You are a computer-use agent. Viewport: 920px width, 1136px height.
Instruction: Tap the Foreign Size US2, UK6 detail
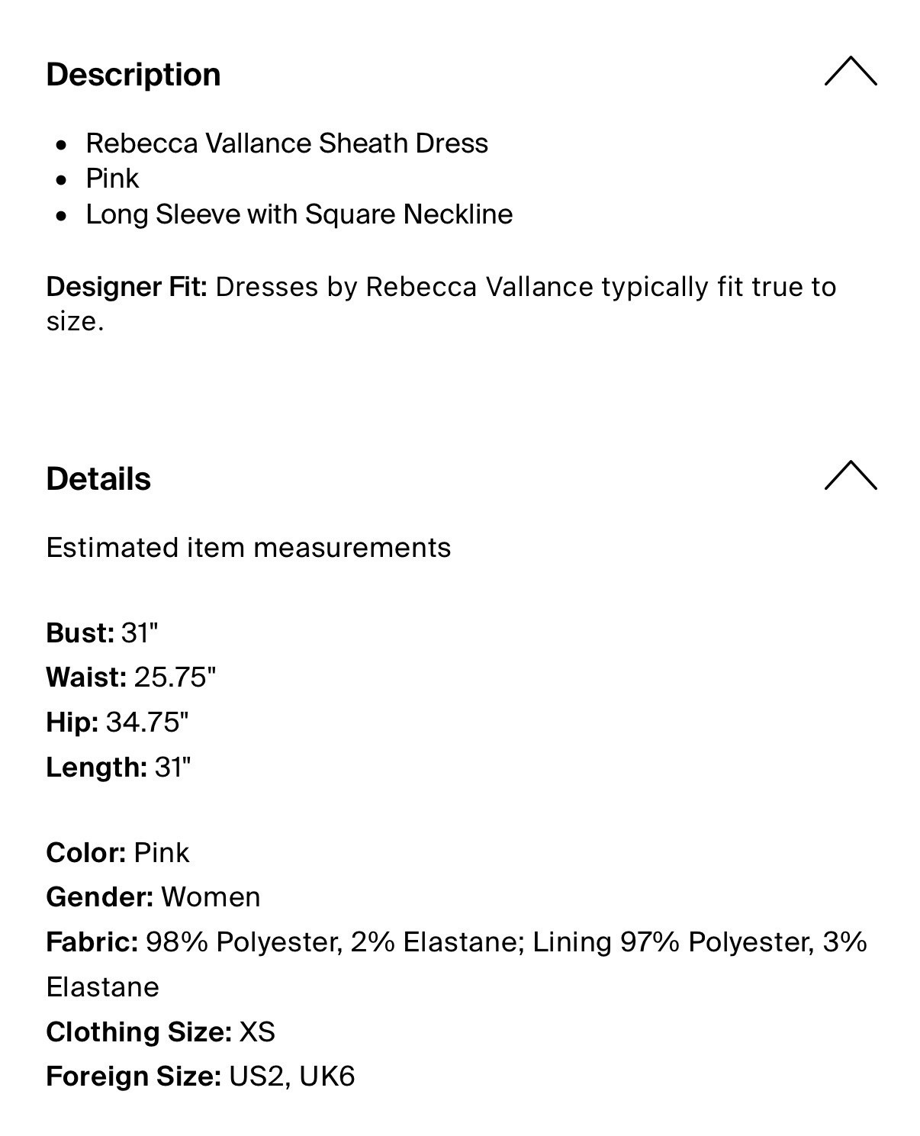click(201, 1076)
